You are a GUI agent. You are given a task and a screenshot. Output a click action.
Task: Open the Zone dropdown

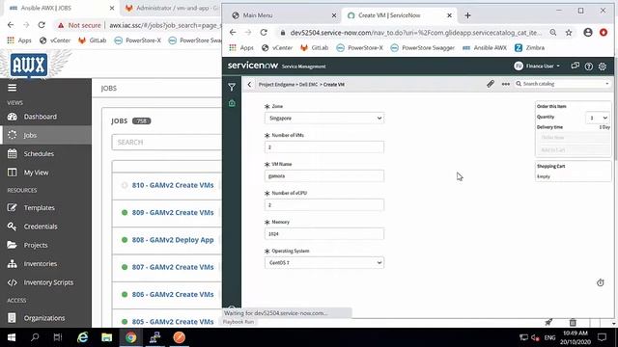[324, 118]
